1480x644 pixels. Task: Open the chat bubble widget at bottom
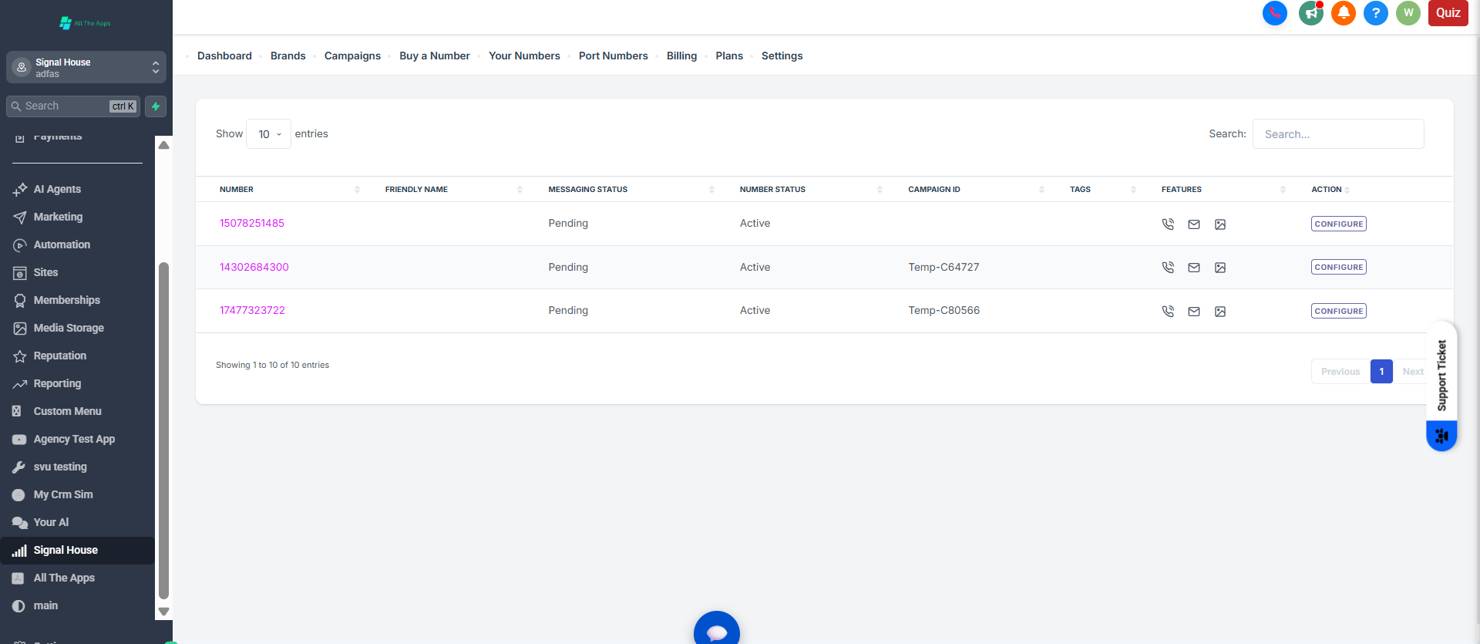click(x=716, y=632)
